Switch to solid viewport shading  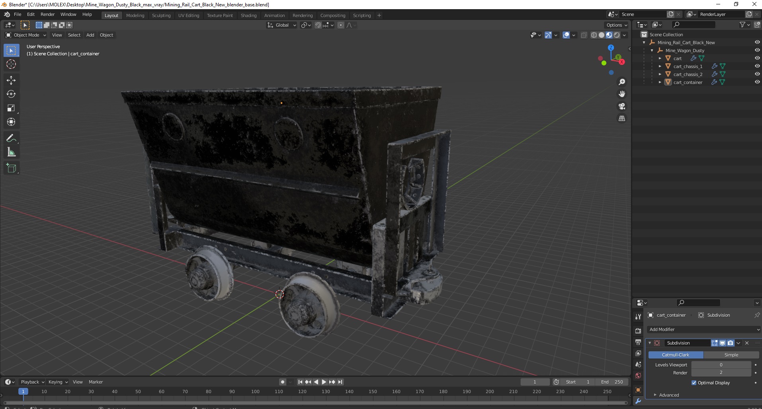coord(602,35)
